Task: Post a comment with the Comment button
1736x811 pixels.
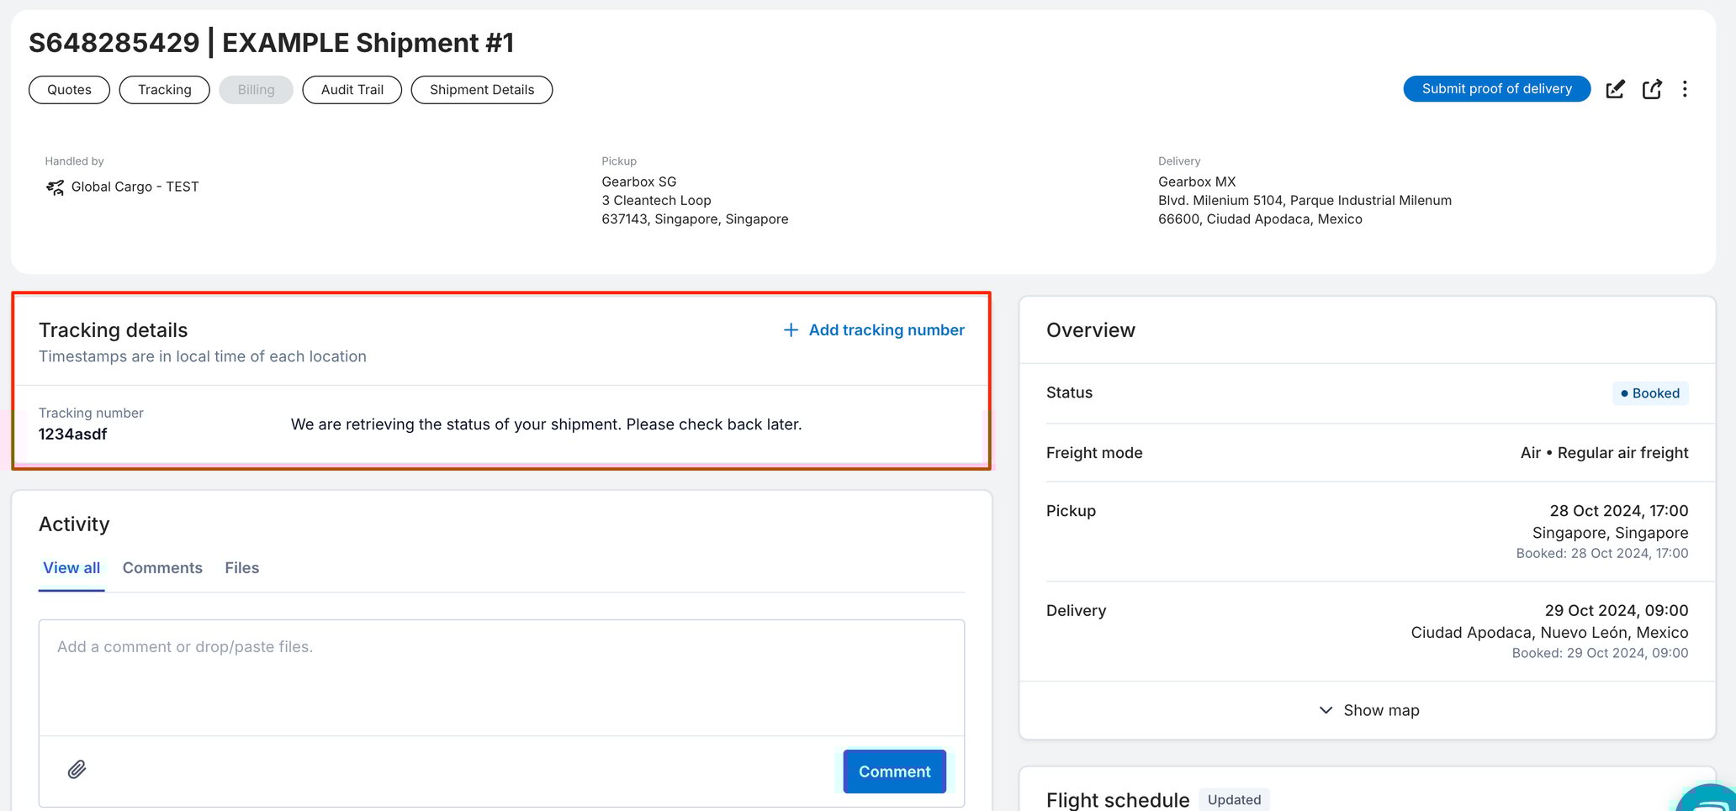Action: point(894,771)
